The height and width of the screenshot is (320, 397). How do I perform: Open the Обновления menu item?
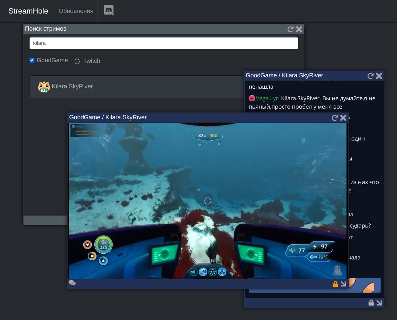[x=76, y=11]
